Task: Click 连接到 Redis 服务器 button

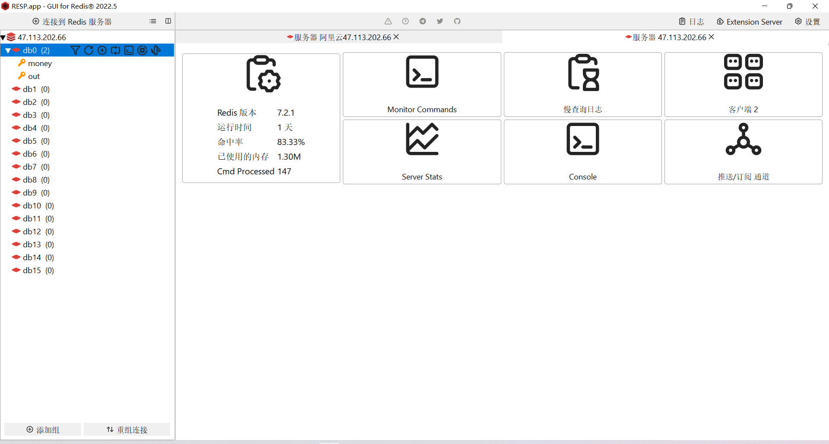Action: [72, 22]
